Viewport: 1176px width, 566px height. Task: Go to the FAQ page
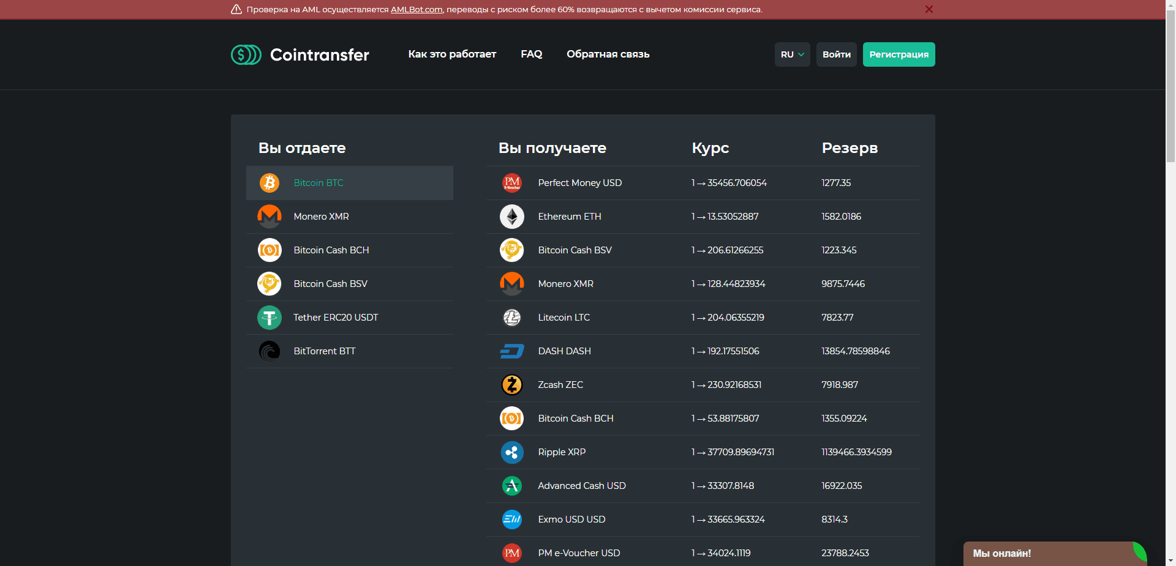pos(531,54)
